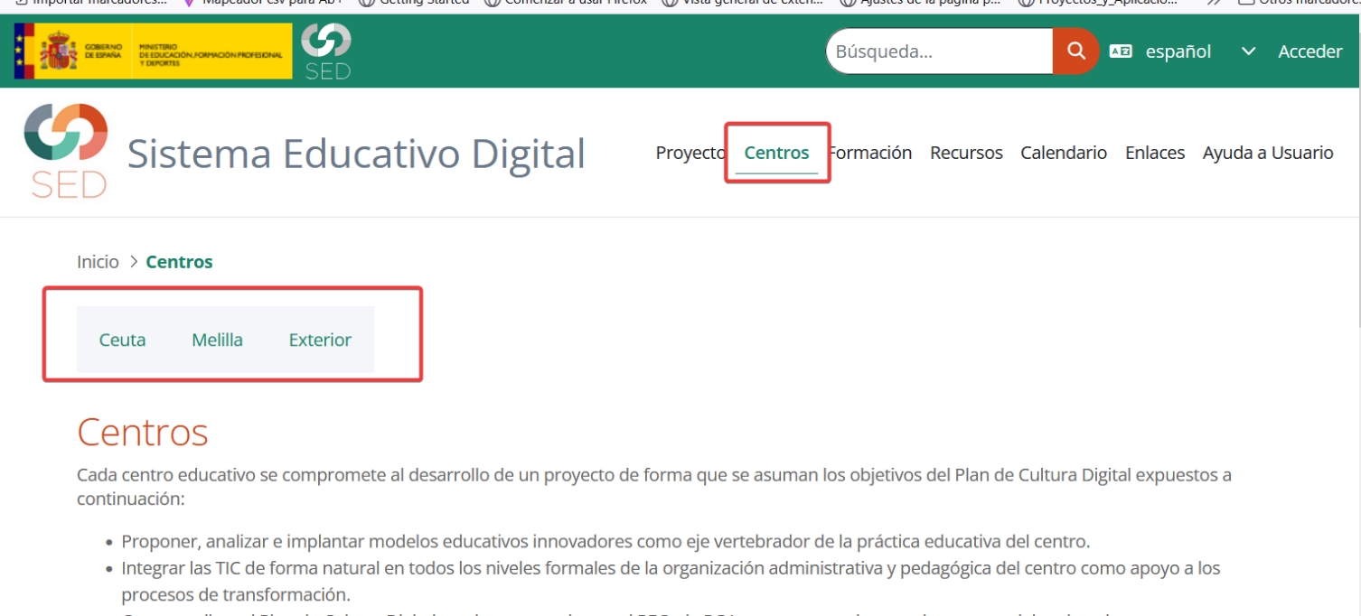Open the Ayuda a Usuario menu item
This screenshot has width=1361, height=616.
tap(1268, 153)
